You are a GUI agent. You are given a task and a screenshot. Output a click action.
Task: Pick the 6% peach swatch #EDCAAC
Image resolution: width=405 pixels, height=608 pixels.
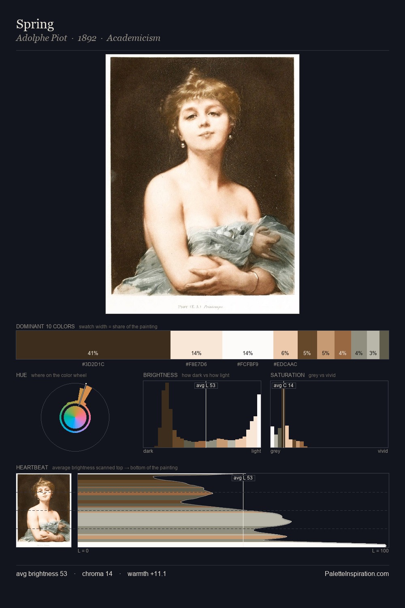coord(286,345)
